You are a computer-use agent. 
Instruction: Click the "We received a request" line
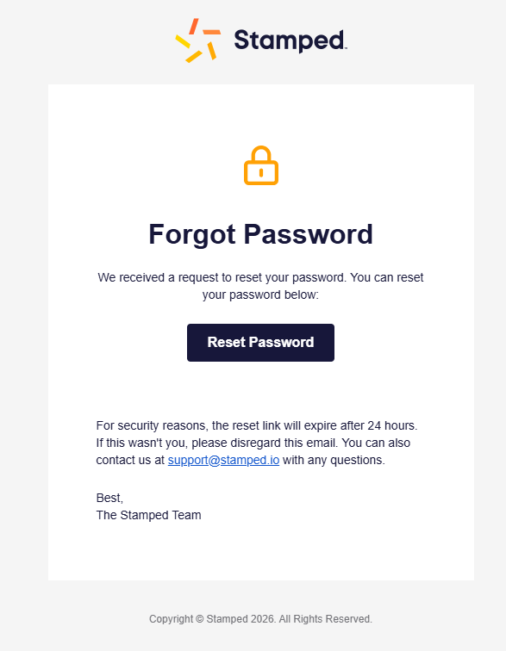tap(260, 277)
